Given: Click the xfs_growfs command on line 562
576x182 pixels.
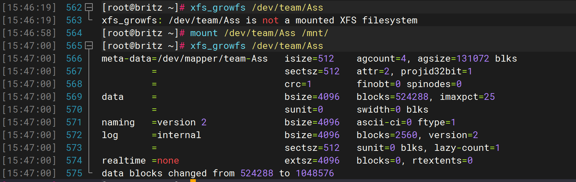Looking at the screenshot, I should tap(218, 7).
